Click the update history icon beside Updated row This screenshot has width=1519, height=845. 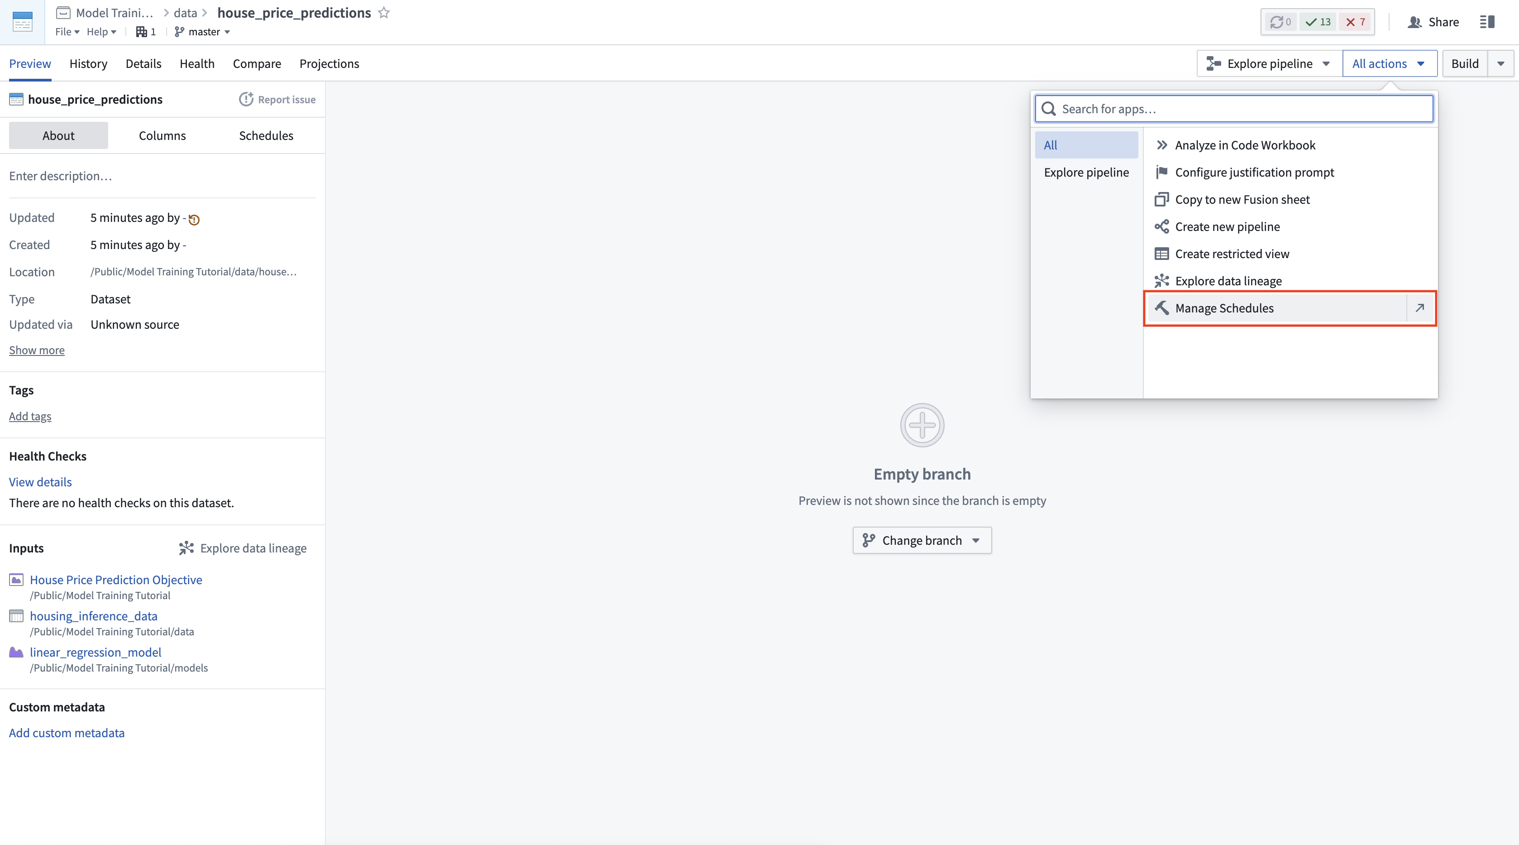coord(194,220)
